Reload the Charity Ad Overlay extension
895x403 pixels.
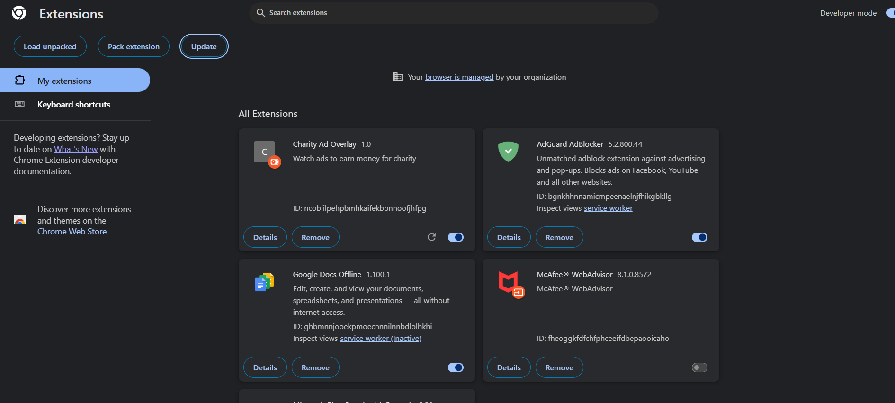coord(431,237)
